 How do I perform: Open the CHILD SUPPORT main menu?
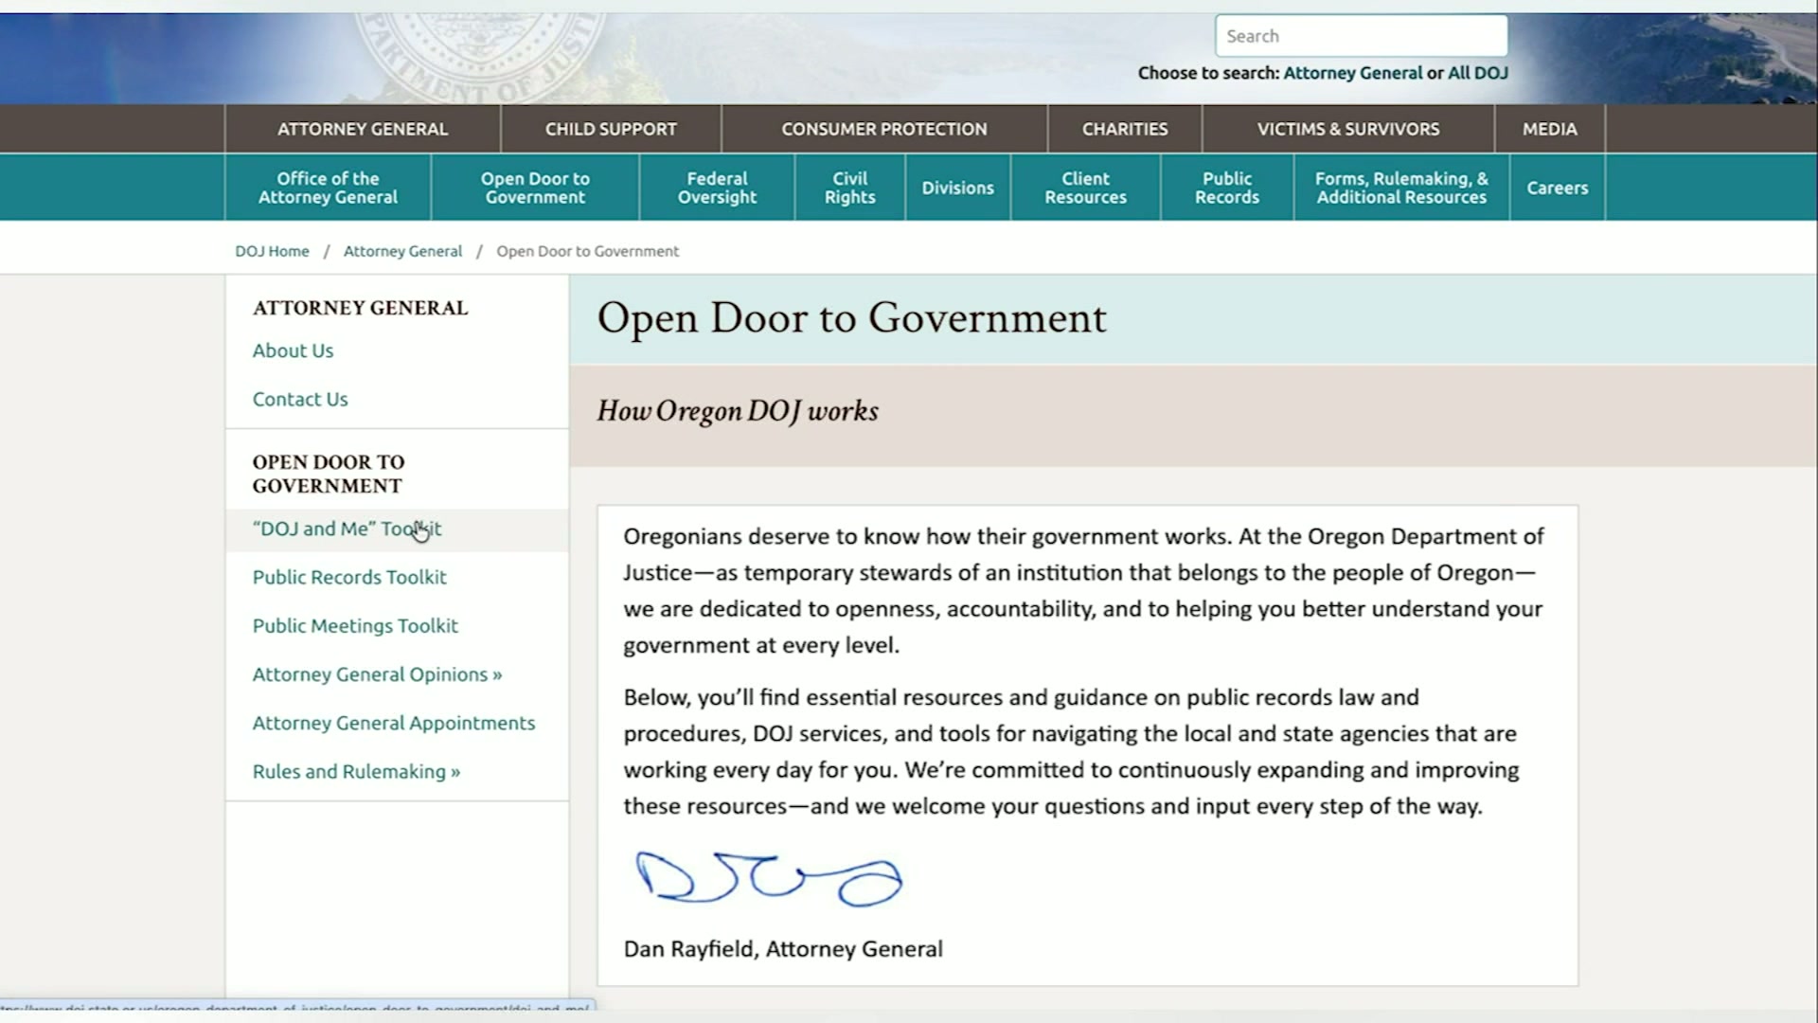point(611,129)
